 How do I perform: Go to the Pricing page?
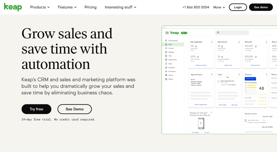point(90,7)
